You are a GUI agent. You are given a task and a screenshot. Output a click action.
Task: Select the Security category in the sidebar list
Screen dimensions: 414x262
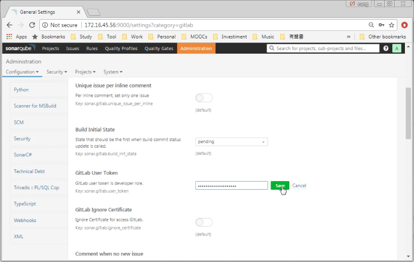[x=39, y=139]
